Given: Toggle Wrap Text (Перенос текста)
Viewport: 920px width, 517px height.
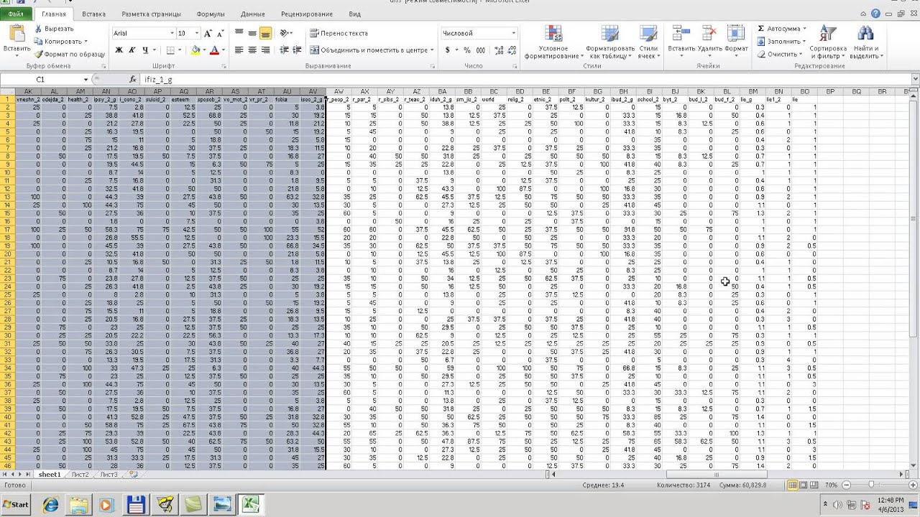Looking at the screenshot, I should [339, 34].
